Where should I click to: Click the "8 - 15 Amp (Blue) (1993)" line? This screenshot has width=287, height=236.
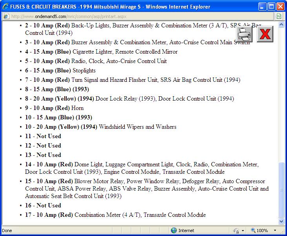pyautogui.click(x=57, y=89)
